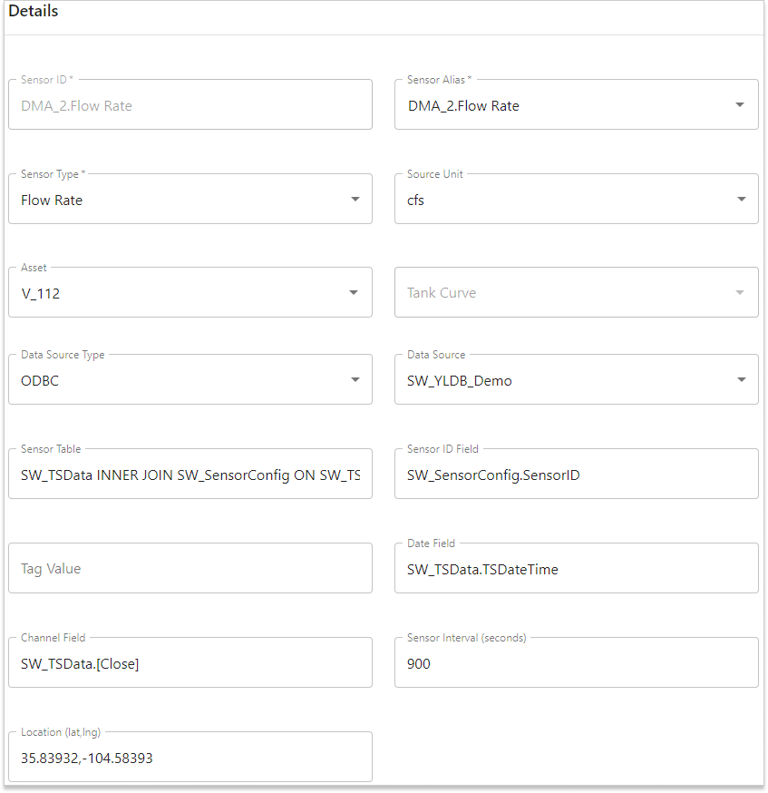Focus the Sensor Table input field
768x793 pixels.
pos(190,475)
